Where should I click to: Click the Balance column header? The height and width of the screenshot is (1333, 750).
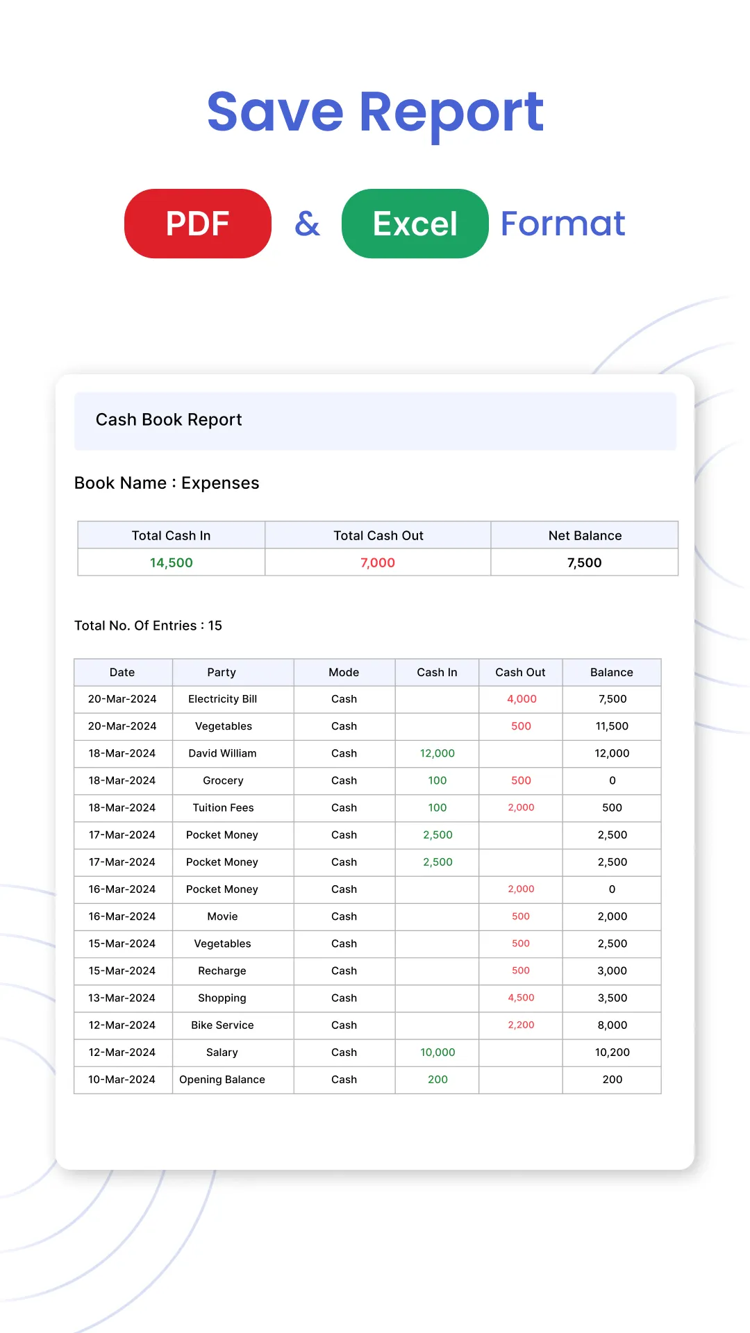(x=612, y=672)
